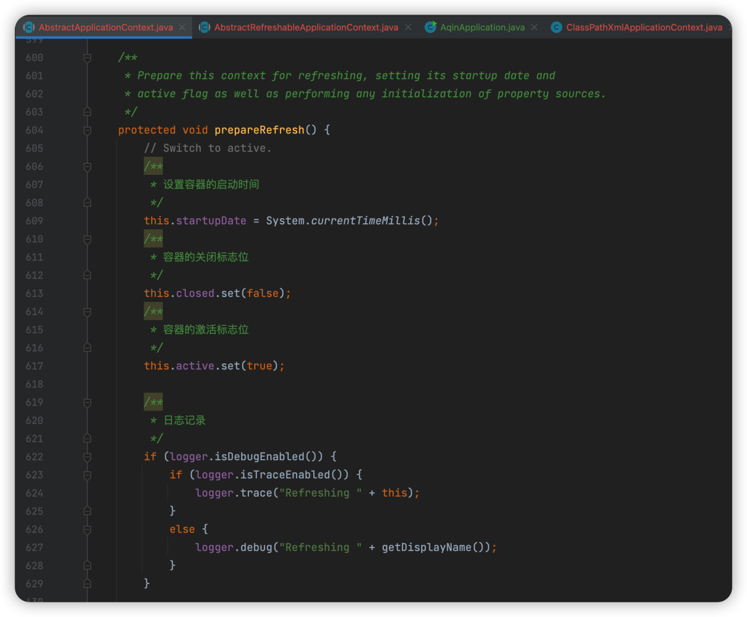Click the comment text 容器的激活标志位

[x=206, y=330]
